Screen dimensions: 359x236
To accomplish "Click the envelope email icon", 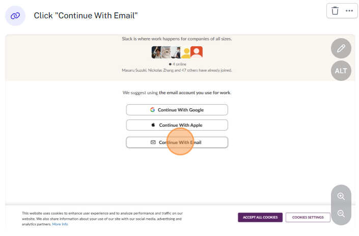I will pos(153,142).
